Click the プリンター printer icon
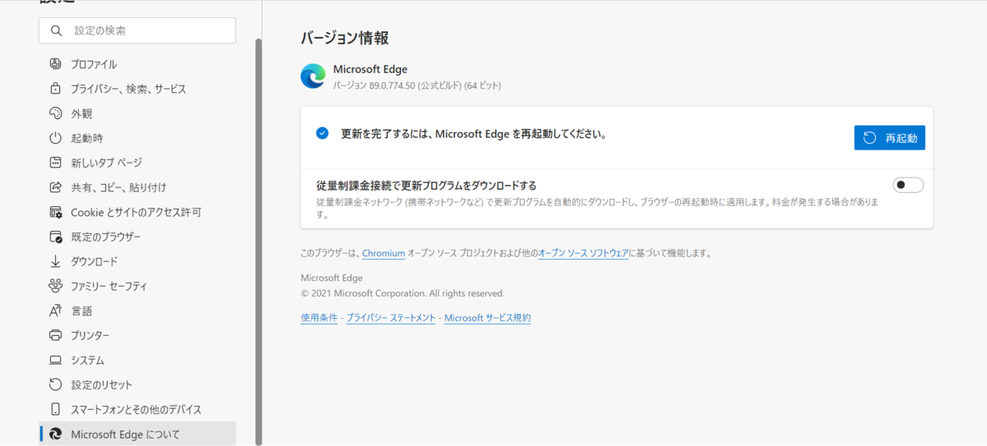 (56, 335)
